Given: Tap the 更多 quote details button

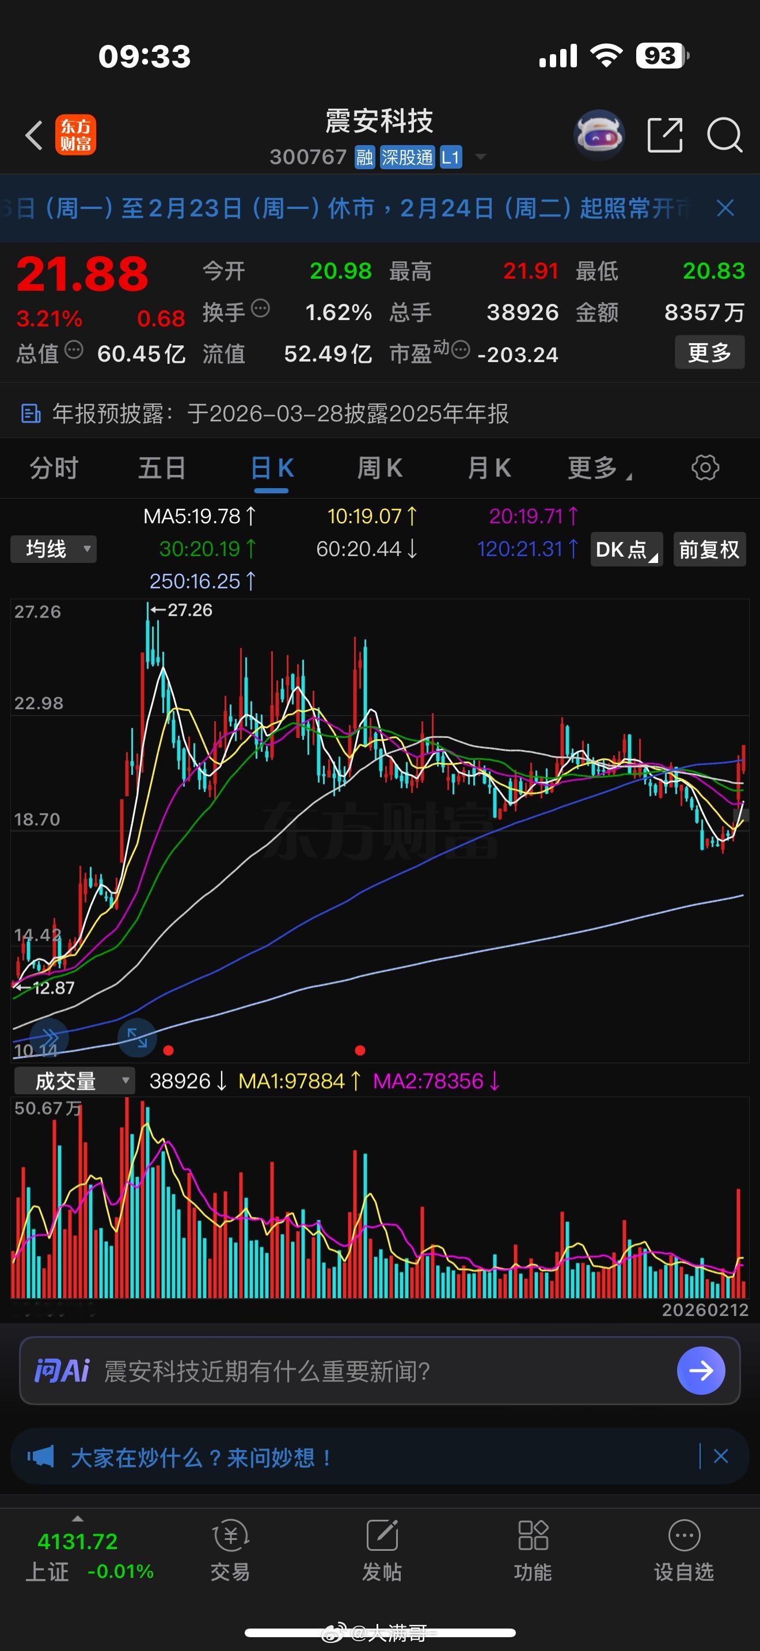Looking at the screenshot, I should coord(709,352).
